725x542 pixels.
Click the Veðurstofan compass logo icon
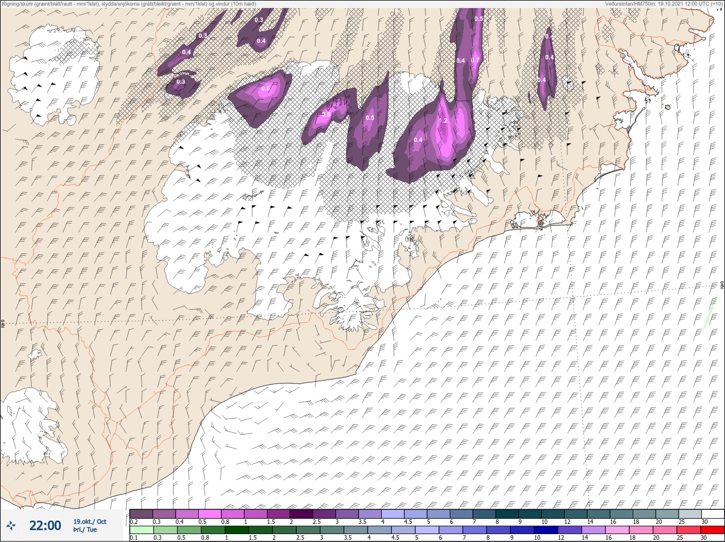point(11,526)
